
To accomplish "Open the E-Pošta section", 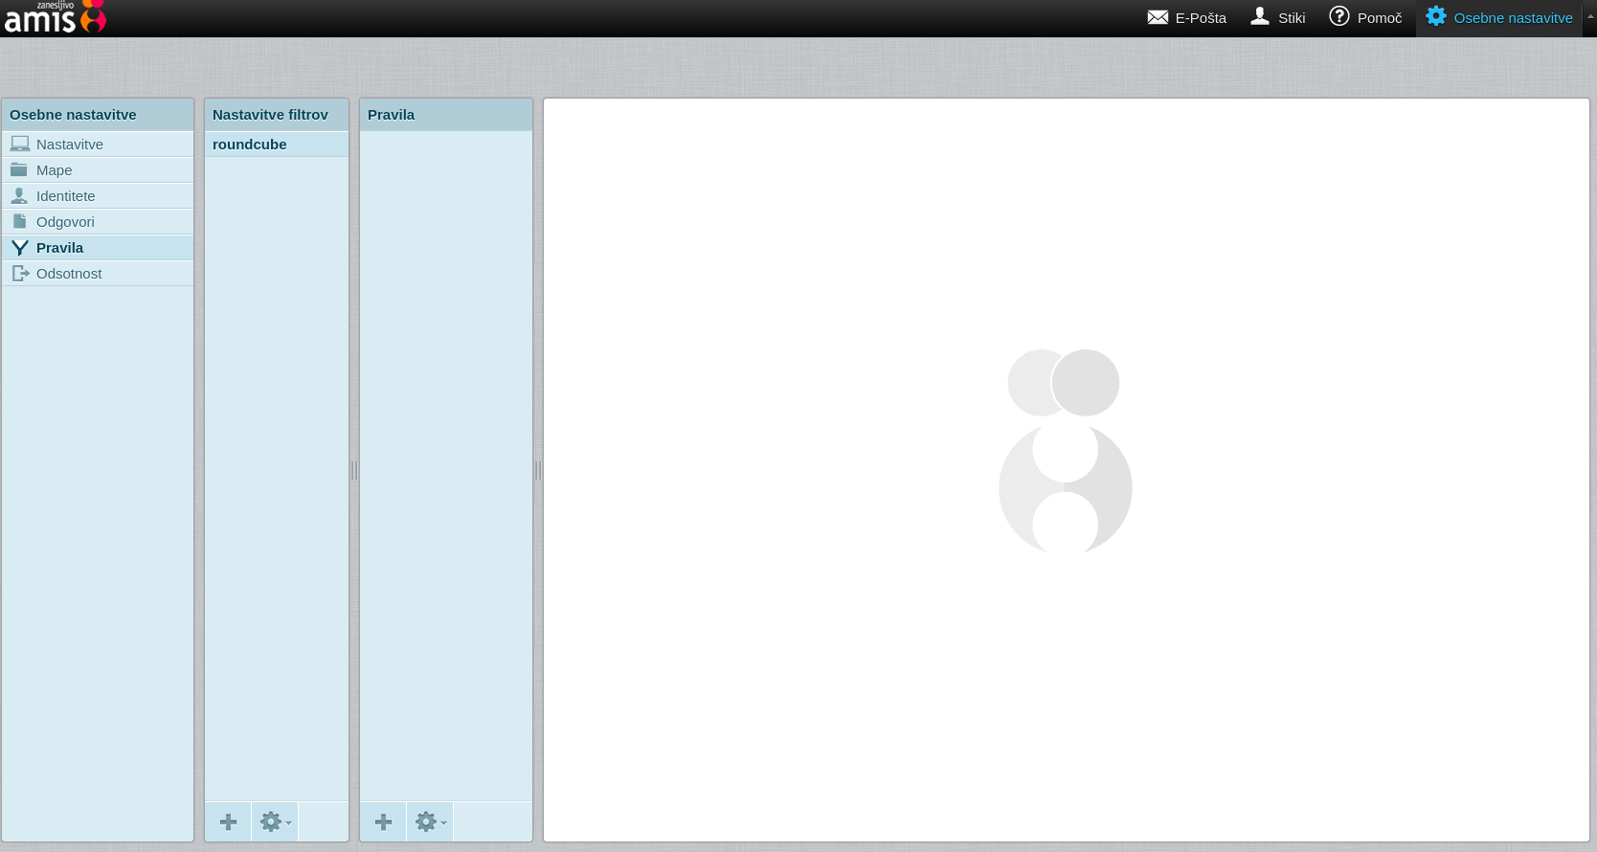I will [x=1187, y=18].
